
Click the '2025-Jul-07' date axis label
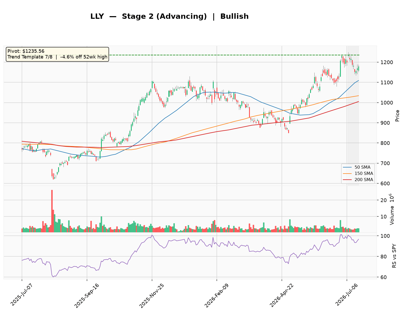pos(22,295)
